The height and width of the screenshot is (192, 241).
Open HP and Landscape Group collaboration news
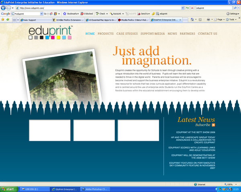193,140
